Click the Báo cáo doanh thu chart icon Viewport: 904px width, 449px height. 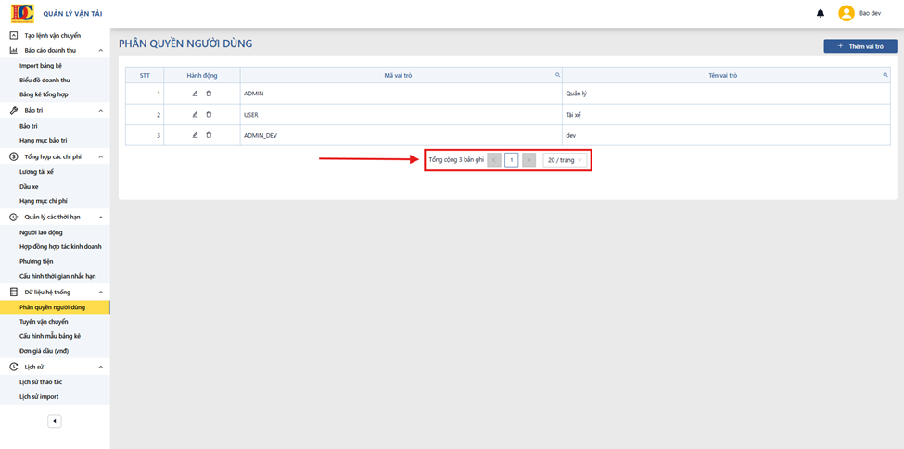pyautogui.click(x=14, y=51)
